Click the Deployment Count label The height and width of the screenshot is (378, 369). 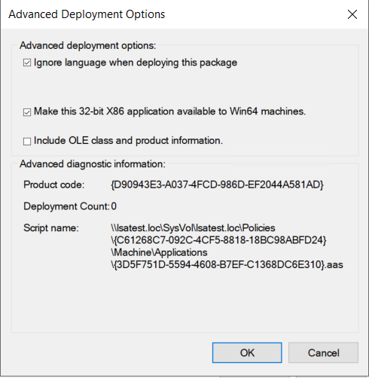[x=66, y=206]
